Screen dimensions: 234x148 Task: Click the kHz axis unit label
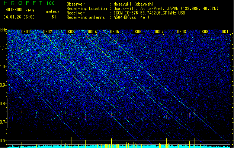3,30
